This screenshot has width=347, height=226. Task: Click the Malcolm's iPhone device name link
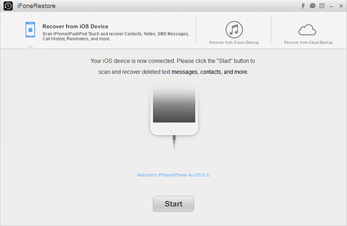(x=173, y=175)
